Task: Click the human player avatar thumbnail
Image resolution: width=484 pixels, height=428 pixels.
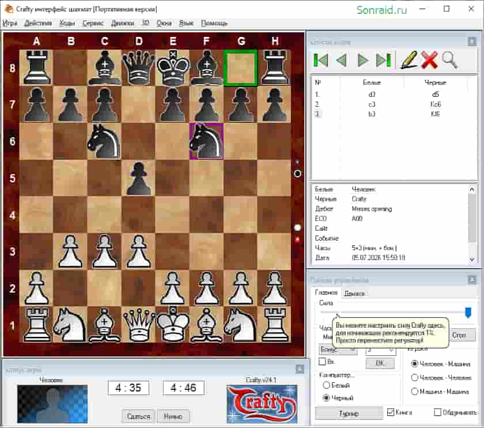Action: point(52,404)
